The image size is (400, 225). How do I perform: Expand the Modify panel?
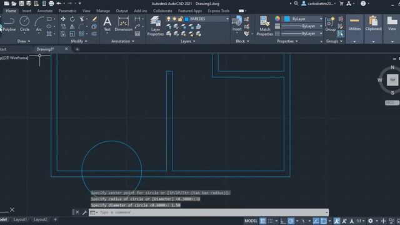(79, 41)
